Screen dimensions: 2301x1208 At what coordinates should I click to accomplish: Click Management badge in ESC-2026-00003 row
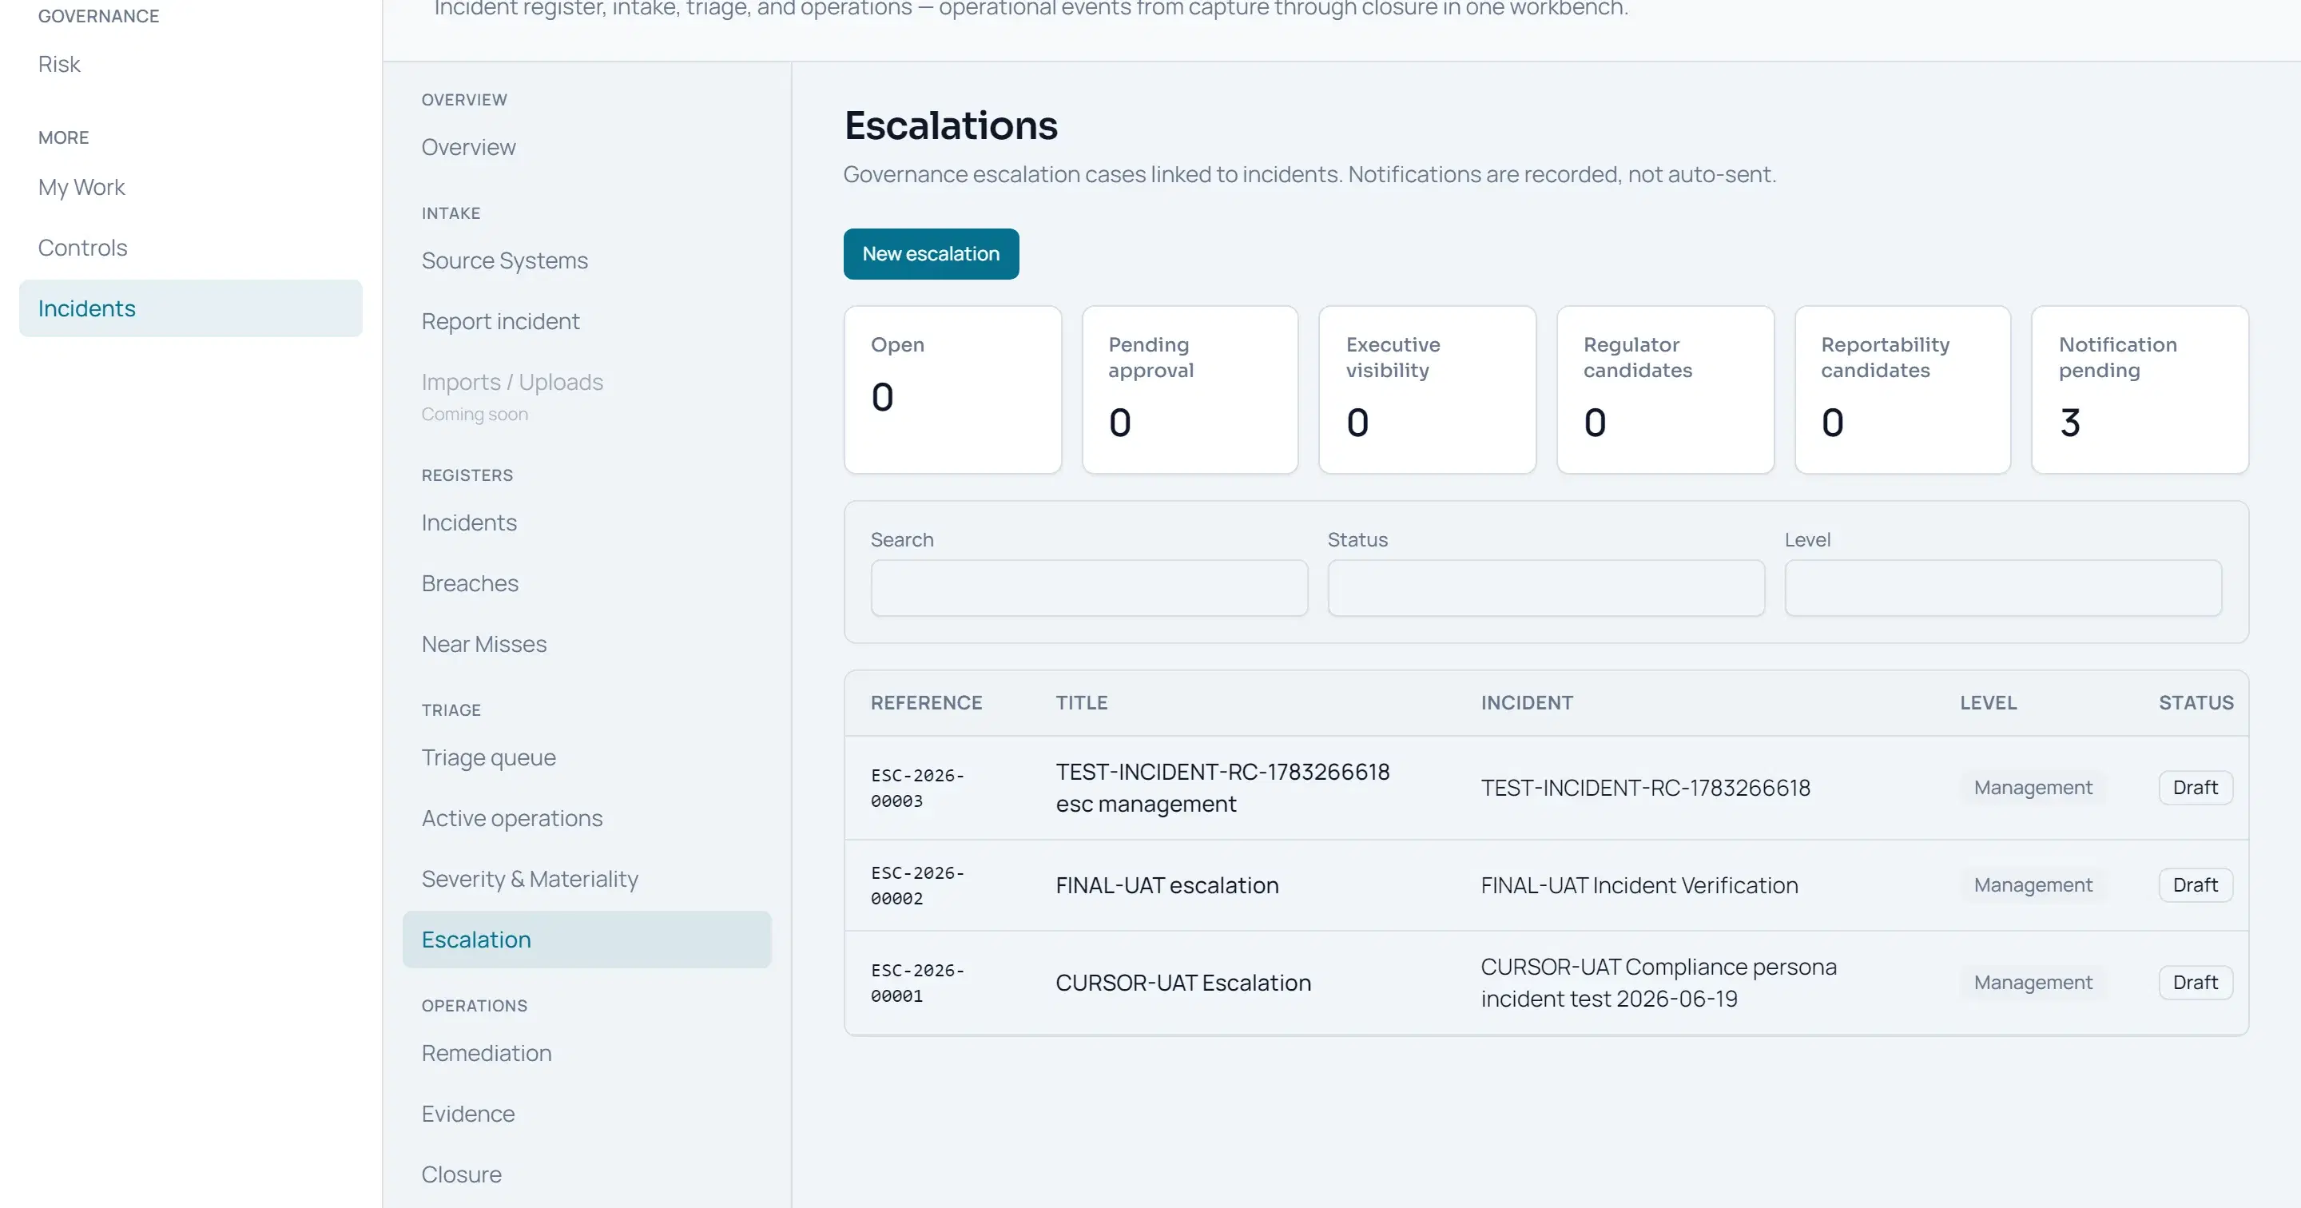pyautogui.click(x=2033, y=788)
